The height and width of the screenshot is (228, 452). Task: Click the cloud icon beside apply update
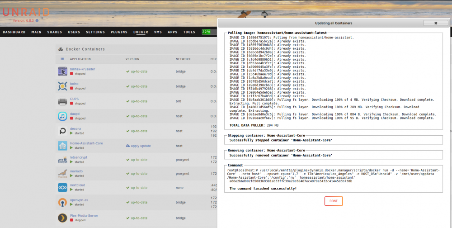(128, 146)
